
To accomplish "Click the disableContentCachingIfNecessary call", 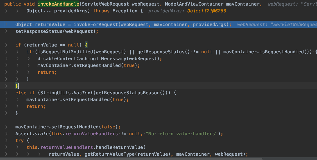I will (x=82, y=59).
